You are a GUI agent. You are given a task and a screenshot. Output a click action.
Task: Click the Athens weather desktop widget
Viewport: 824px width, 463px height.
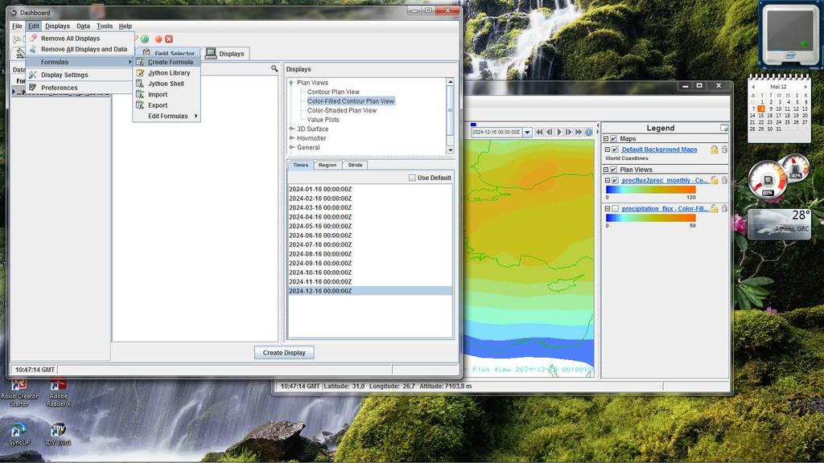[x=779, y=223]
